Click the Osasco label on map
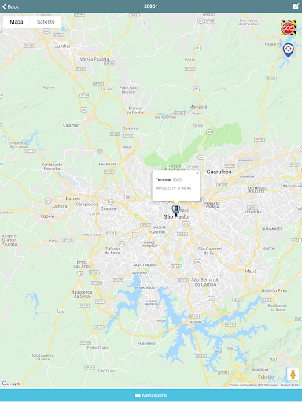302x403 pixels. click(109, 209)
